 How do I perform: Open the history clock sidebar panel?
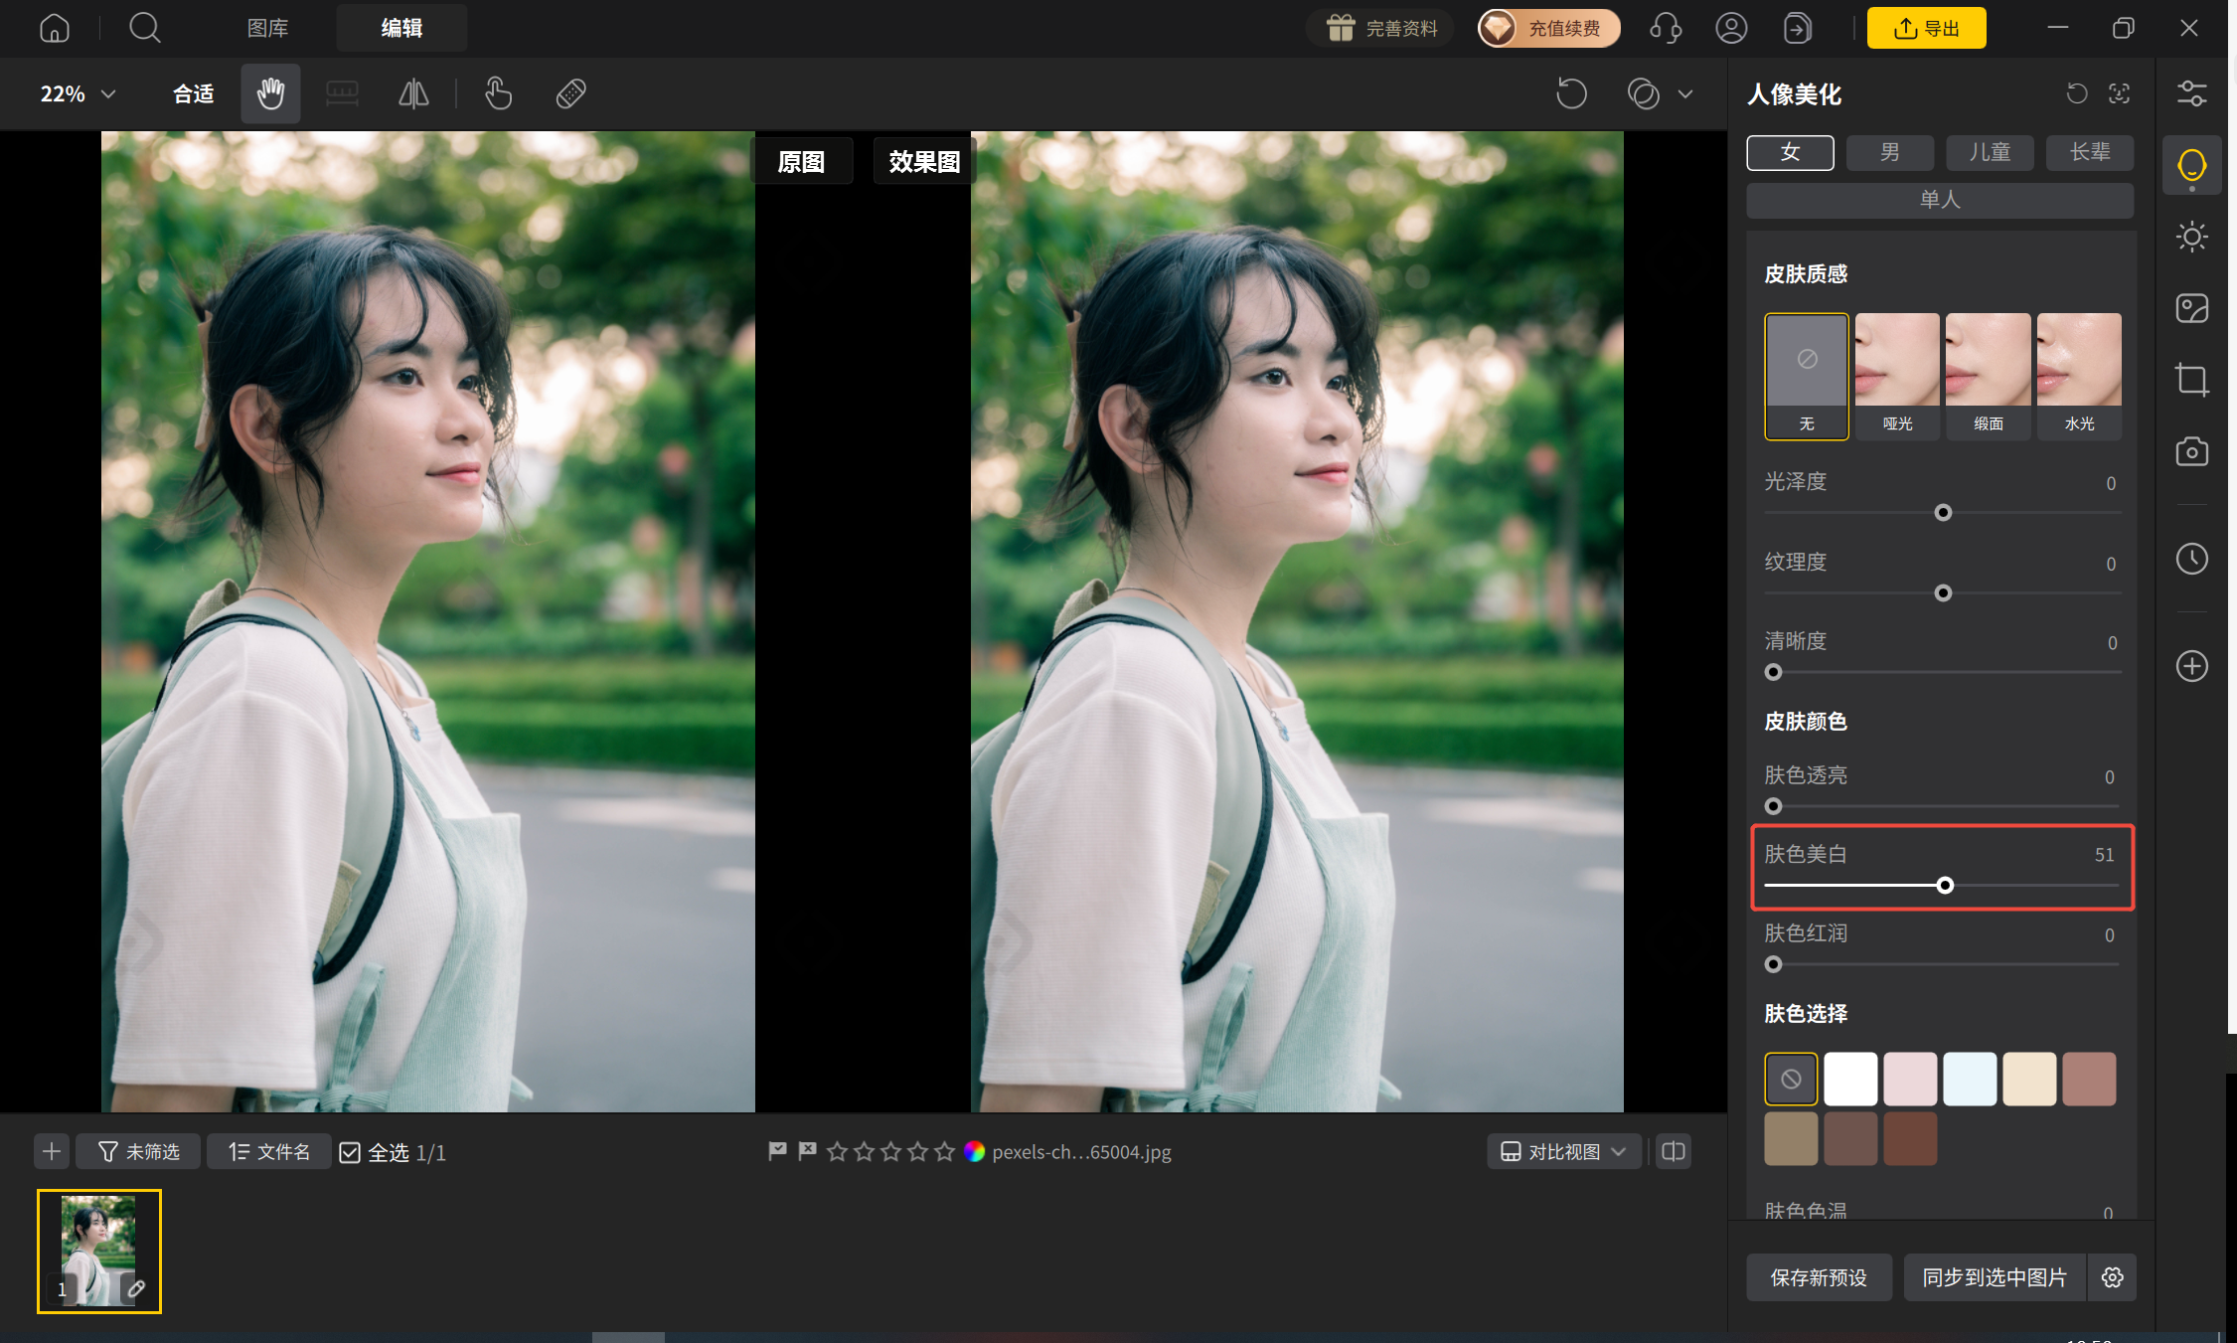coord(2191,559)
